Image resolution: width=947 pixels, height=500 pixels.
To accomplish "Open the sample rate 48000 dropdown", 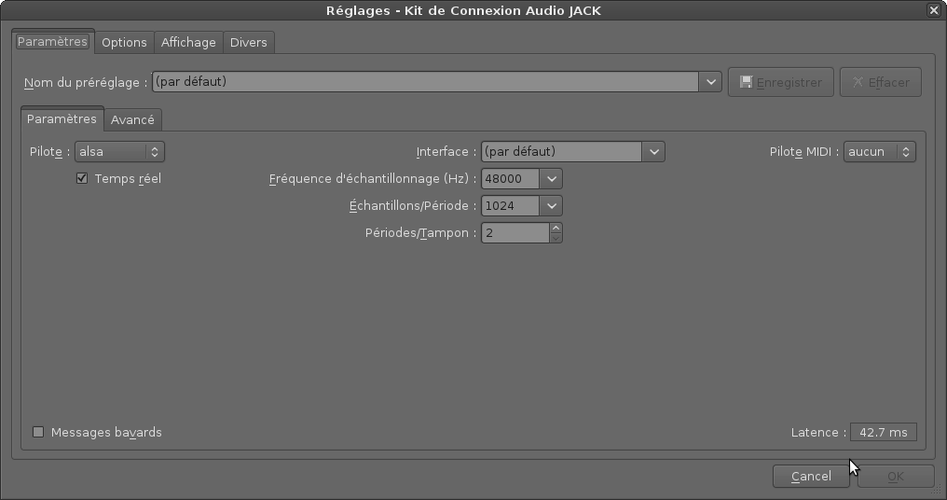I will coord(552,179).
